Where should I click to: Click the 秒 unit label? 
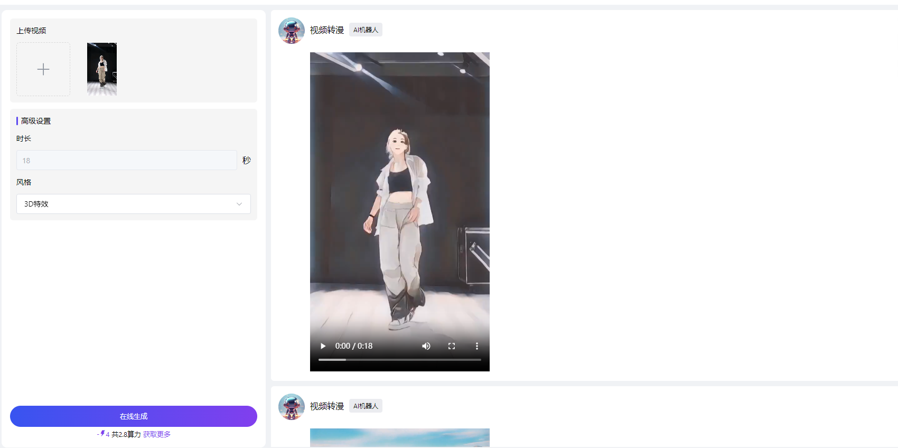[247, 160]
